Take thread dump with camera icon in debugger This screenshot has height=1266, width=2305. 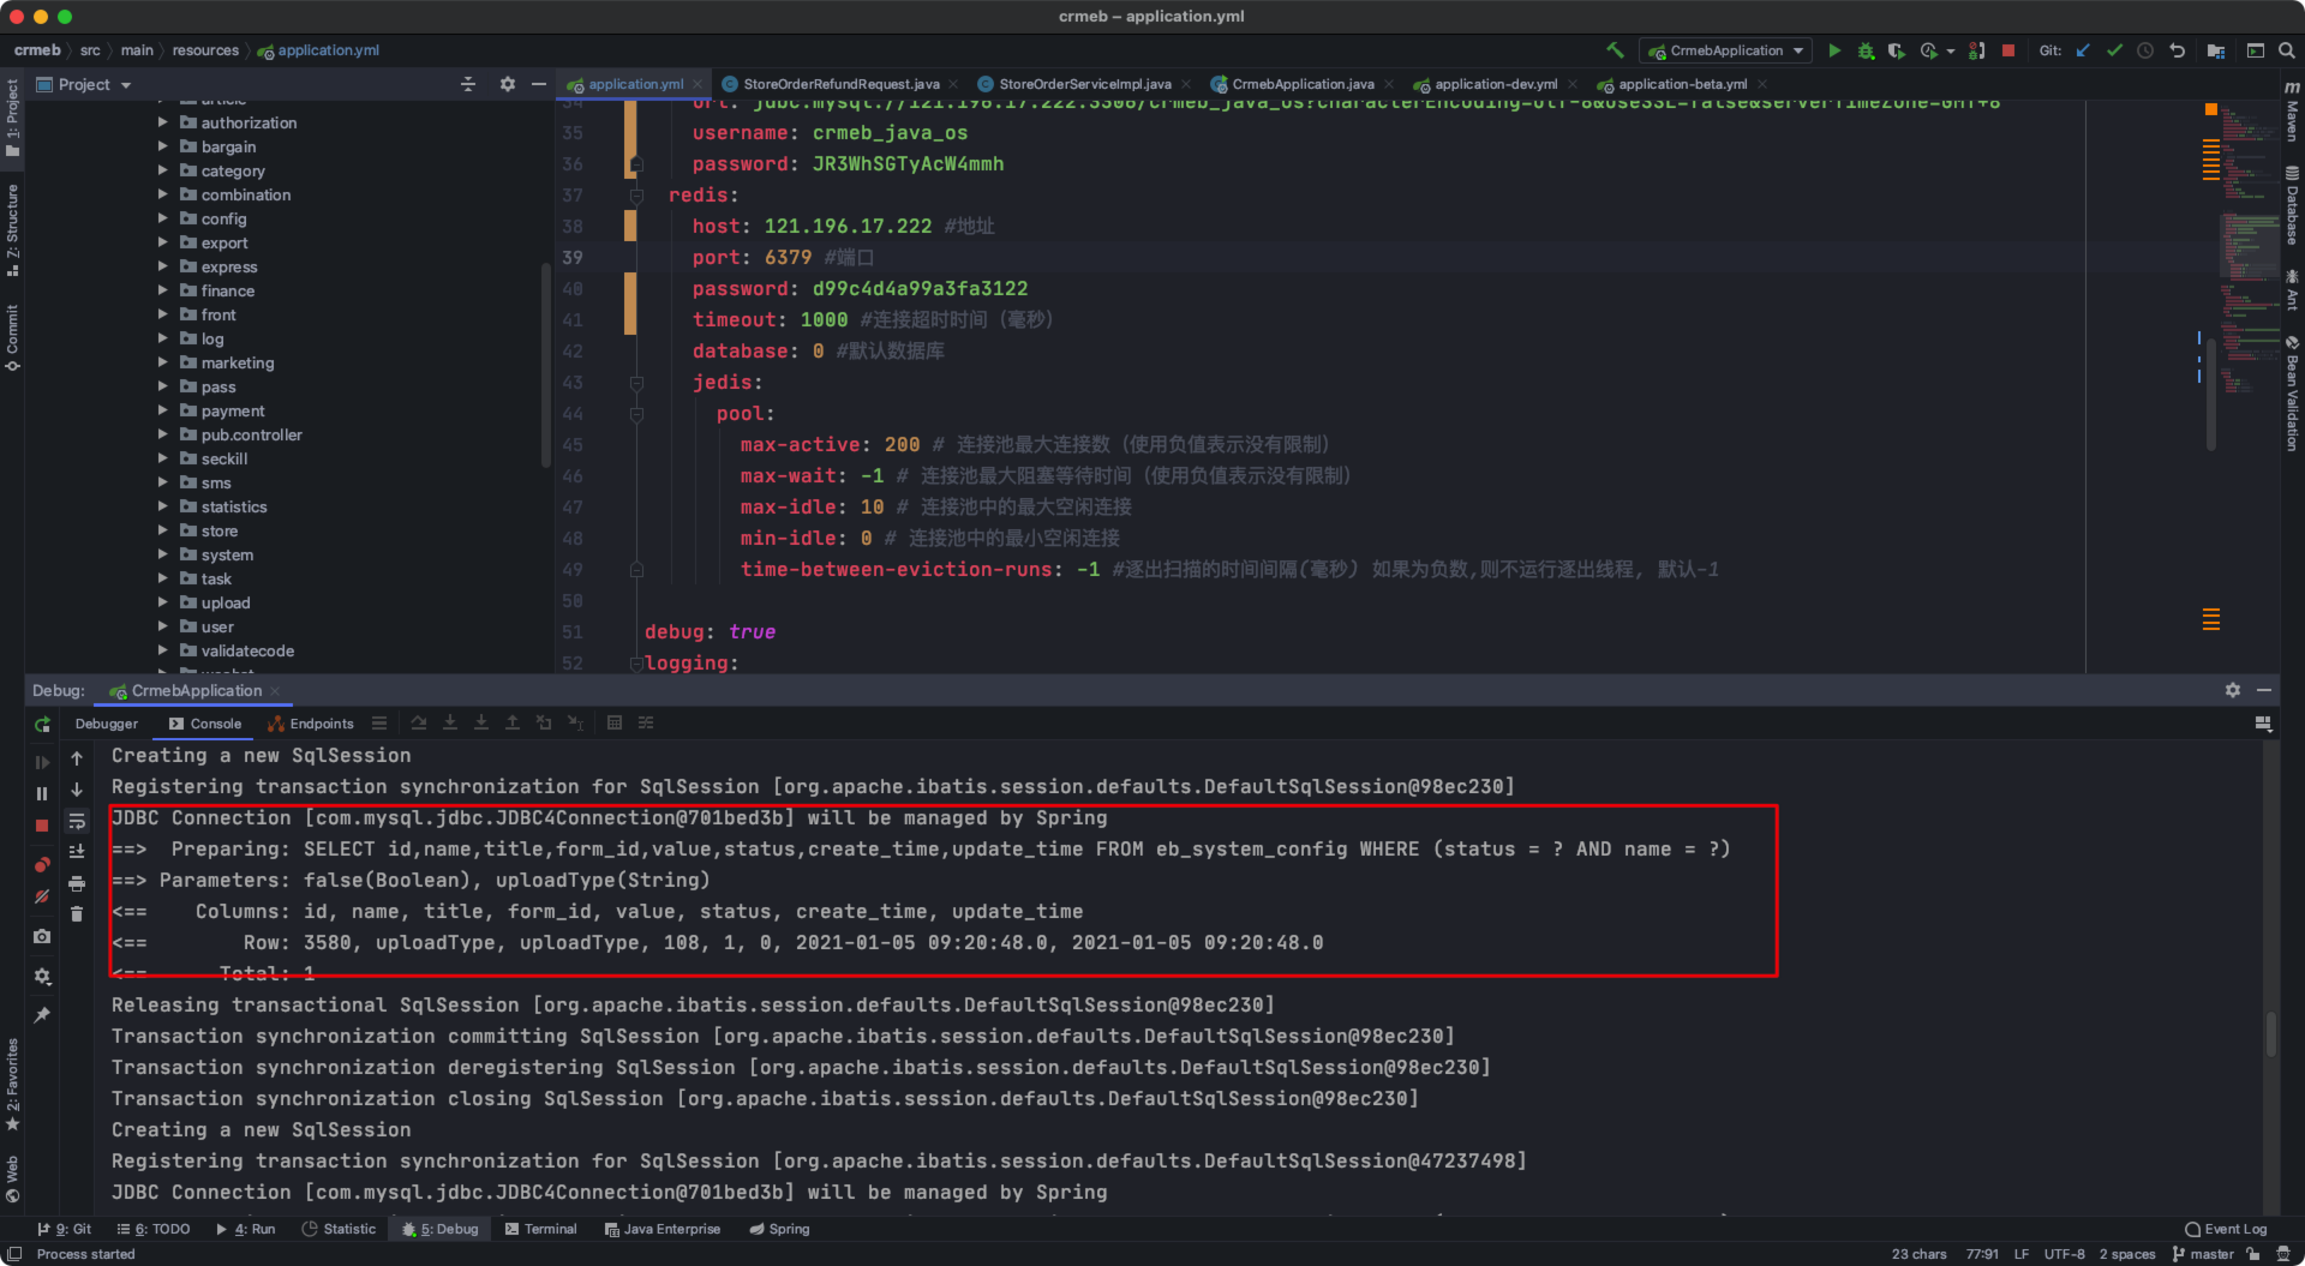pos(42,936)
